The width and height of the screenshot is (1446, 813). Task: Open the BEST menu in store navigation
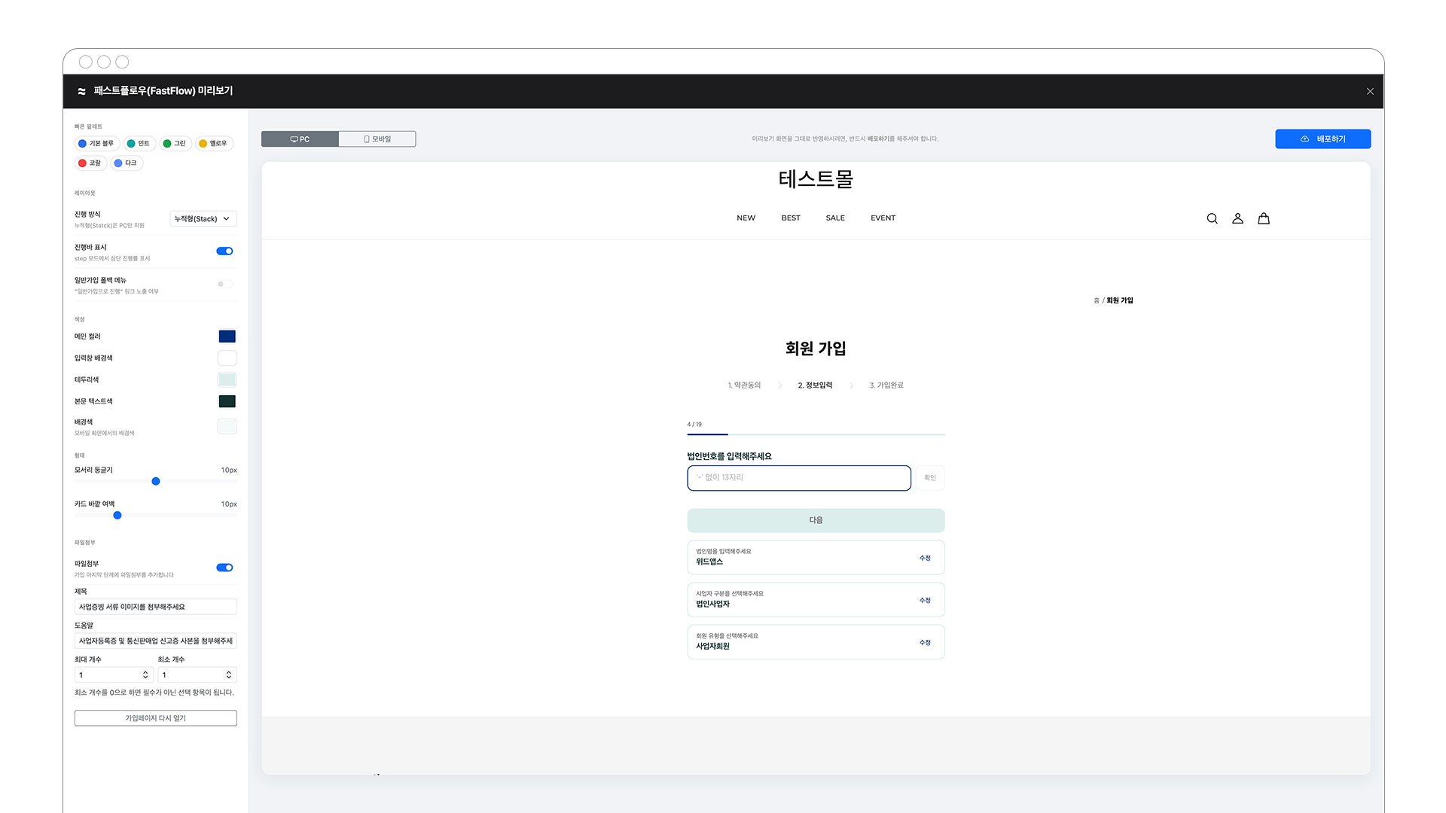pyautogui.click(x=791, y=218)
